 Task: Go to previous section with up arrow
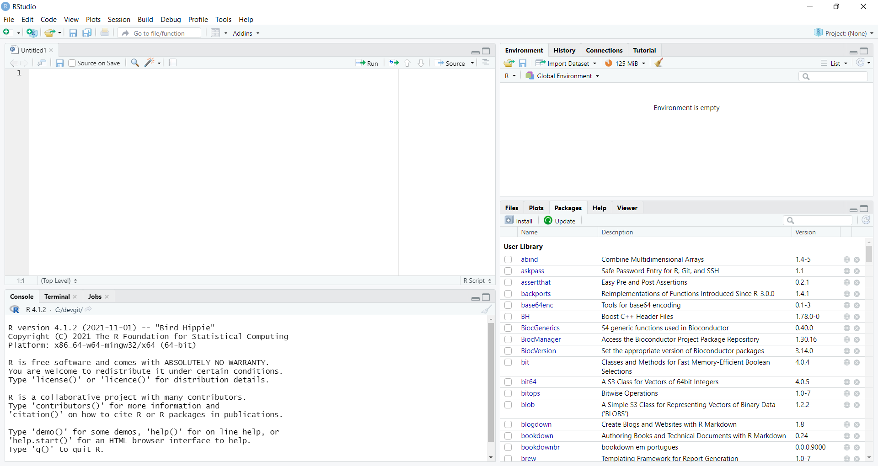tap(407, 63)
